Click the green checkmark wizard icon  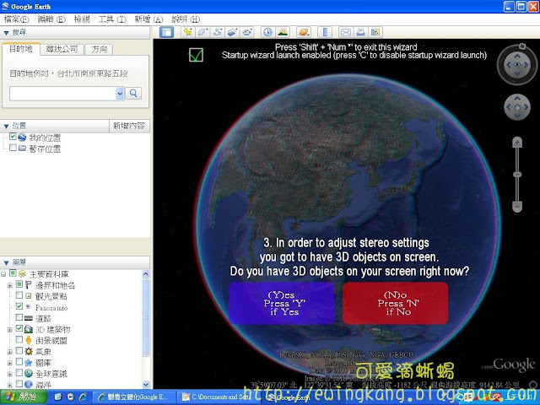(196, 55)
